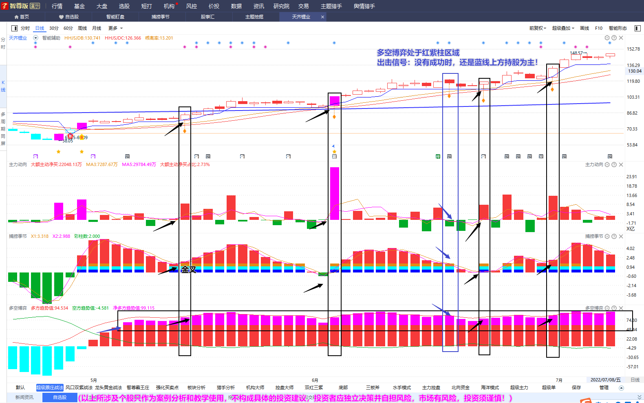Select the 龙头黄金战法 template
Image resolution: width=644 pixels, height=403 pixels.
coord(108,387)
